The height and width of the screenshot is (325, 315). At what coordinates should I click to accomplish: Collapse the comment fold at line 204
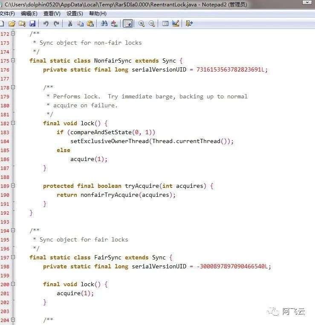point(13,320)
